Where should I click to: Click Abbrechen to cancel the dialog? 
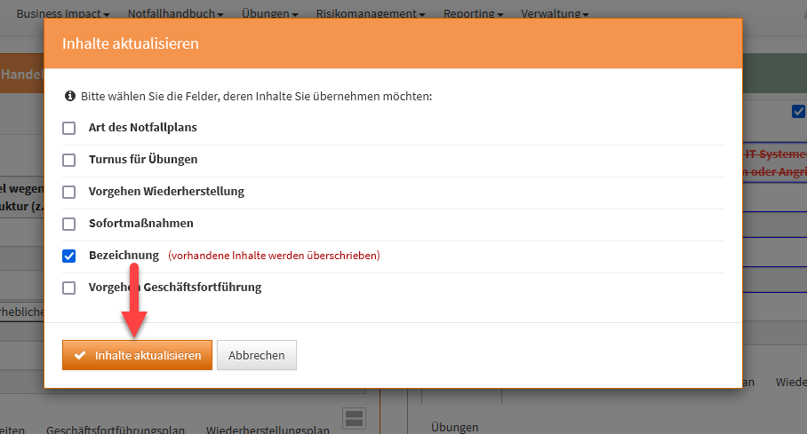point(257,355)
